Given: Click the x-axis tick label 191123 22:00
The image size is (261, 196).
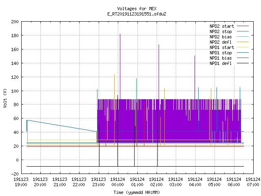Looking at the screenshot, I should tap(79, 182).
